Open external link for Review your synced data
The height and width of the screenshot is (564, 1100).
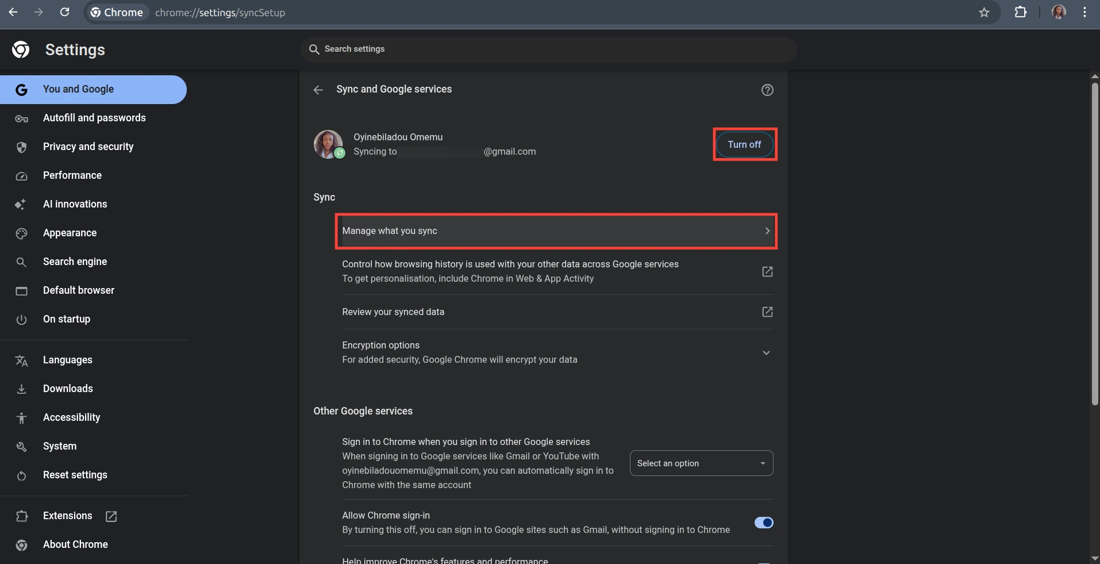767,312
